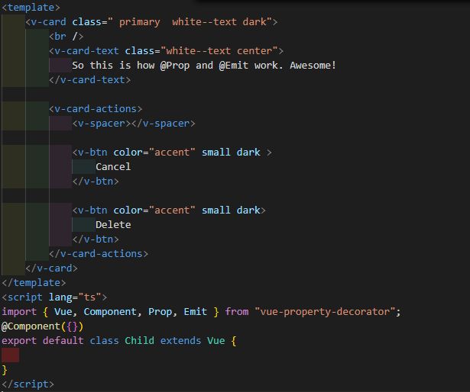
Task: Click the <v-spacer></v-spacer> line
Action: [x=134, y=124]
